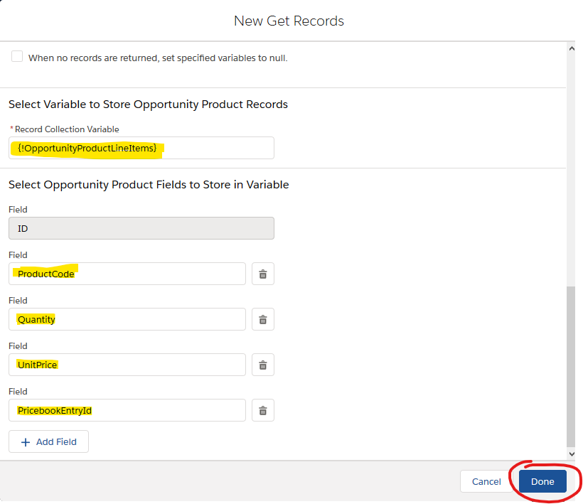Image resolution: width=583 pixels, height=504 pixels.
Task: Click the Done button
Action: [542, 481]
